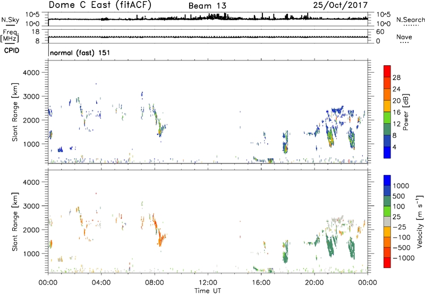
Task: Click the '12:00' time tick label
Action: tap(208, 283)
